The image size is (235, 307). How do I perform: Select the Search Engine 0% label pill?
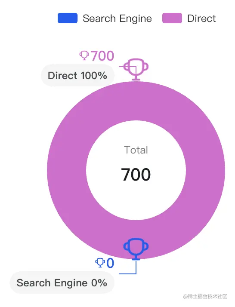click(x=62, y=283)
